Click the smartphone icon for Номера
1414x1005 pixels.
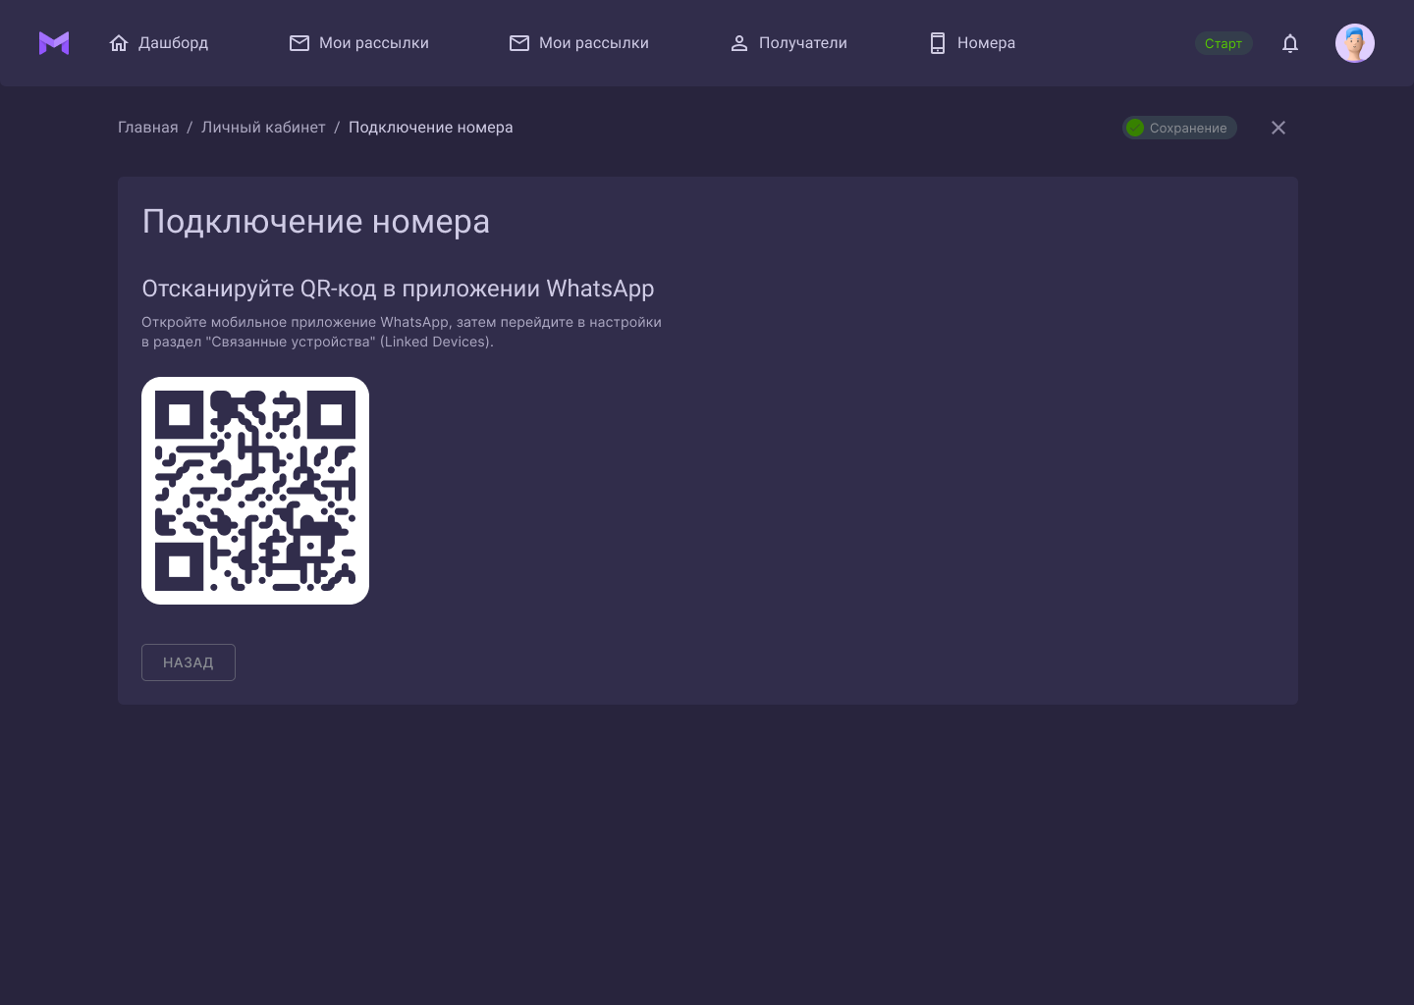(x=938, y=43)
